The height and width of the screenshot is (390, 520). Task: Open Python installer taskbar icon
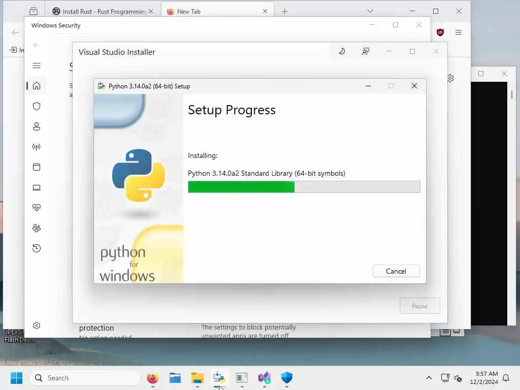point(219,378)
